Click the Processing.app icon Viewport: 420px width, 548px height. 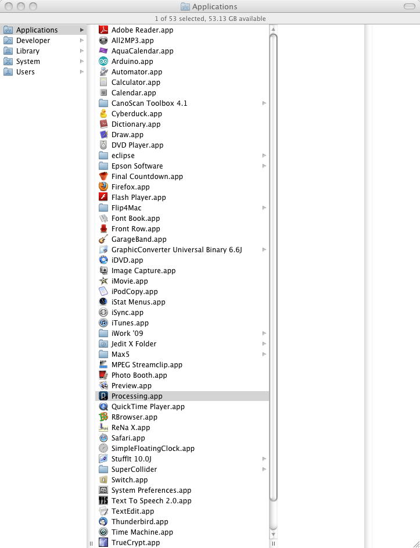coord(103,396)
